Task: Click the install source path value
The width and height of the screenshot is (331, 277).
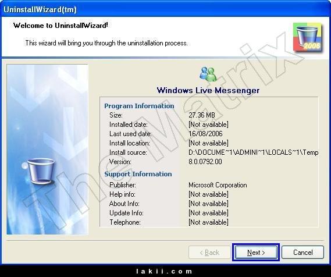Action: click(x=253, y=152)
